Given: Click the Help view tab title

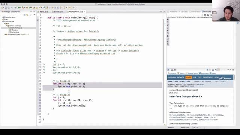Looking at the screenshot, I should pos(172,70).
